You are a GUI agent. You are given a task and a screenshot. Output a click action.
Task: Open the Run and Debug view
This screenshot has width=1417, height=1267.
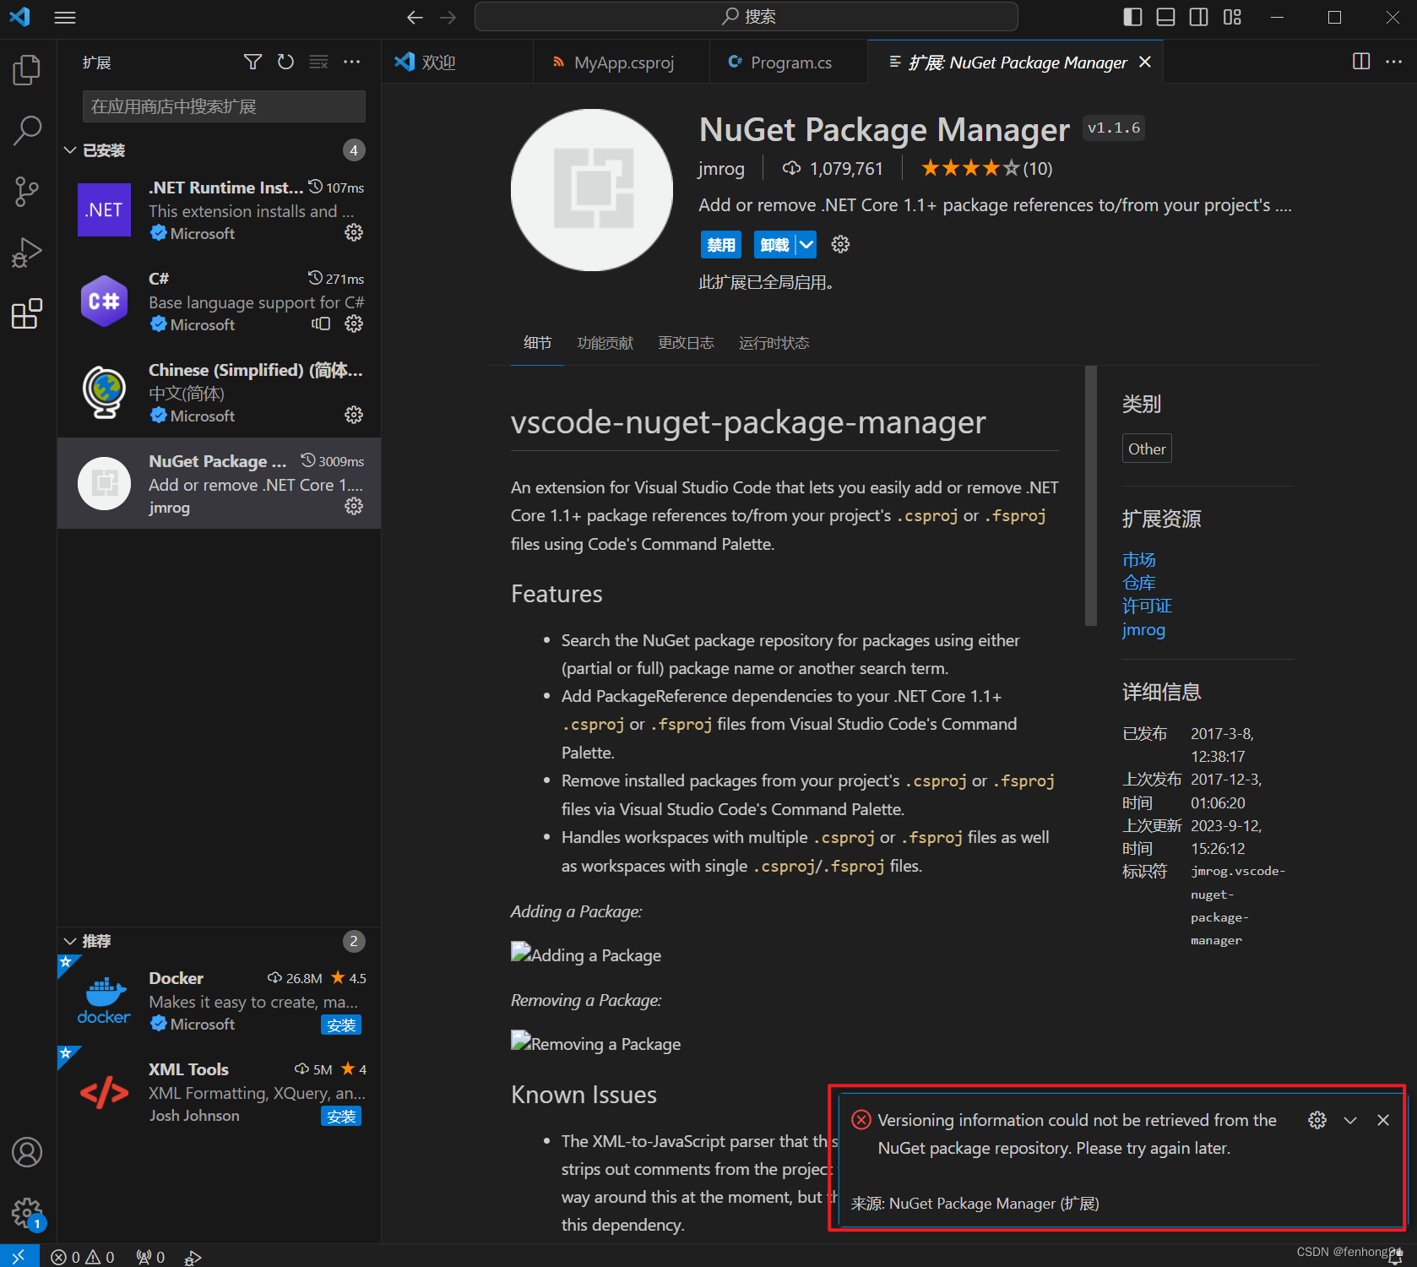26,252
